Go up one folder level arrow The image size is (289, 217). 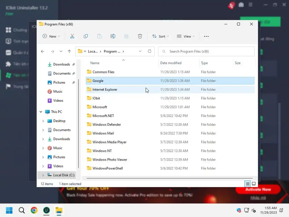69,51
